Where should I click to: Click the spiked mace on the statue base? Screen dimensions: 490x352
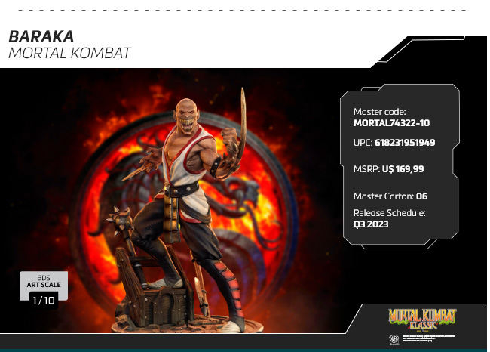[121, 221]
